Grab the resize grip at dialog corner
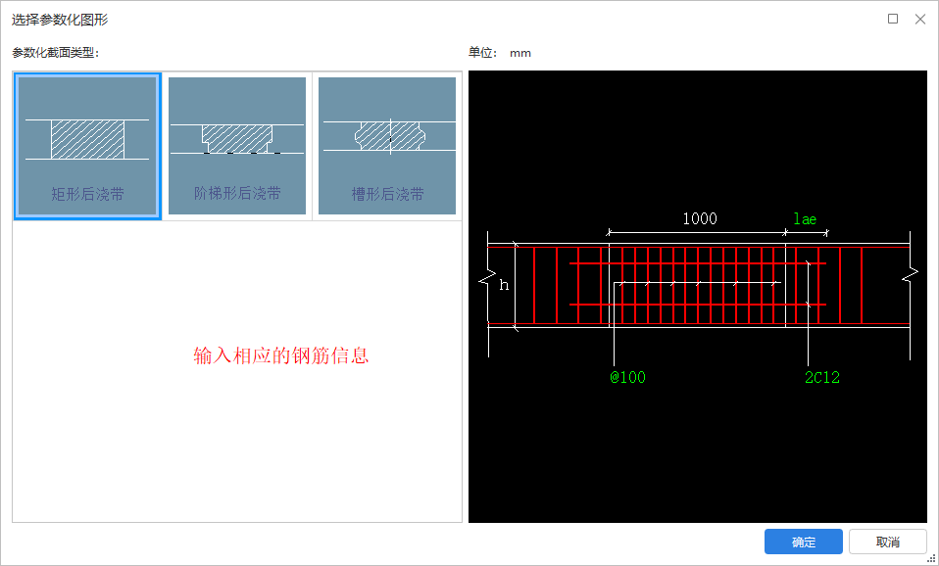This screenshot has width=939, height=566. coord(931,559)
